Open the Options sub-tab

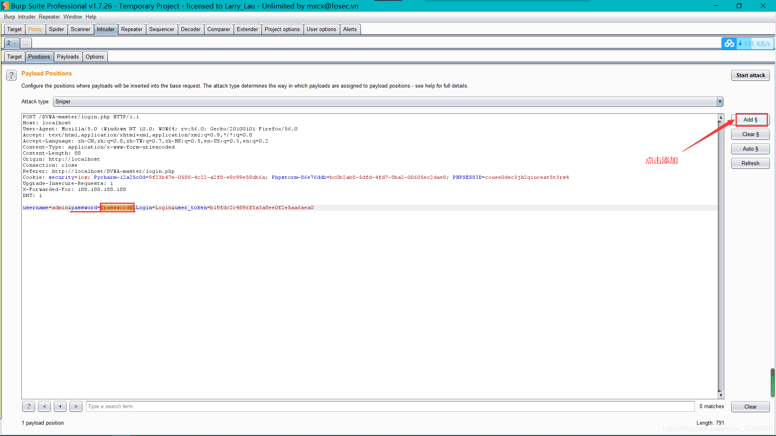[95, 57]
